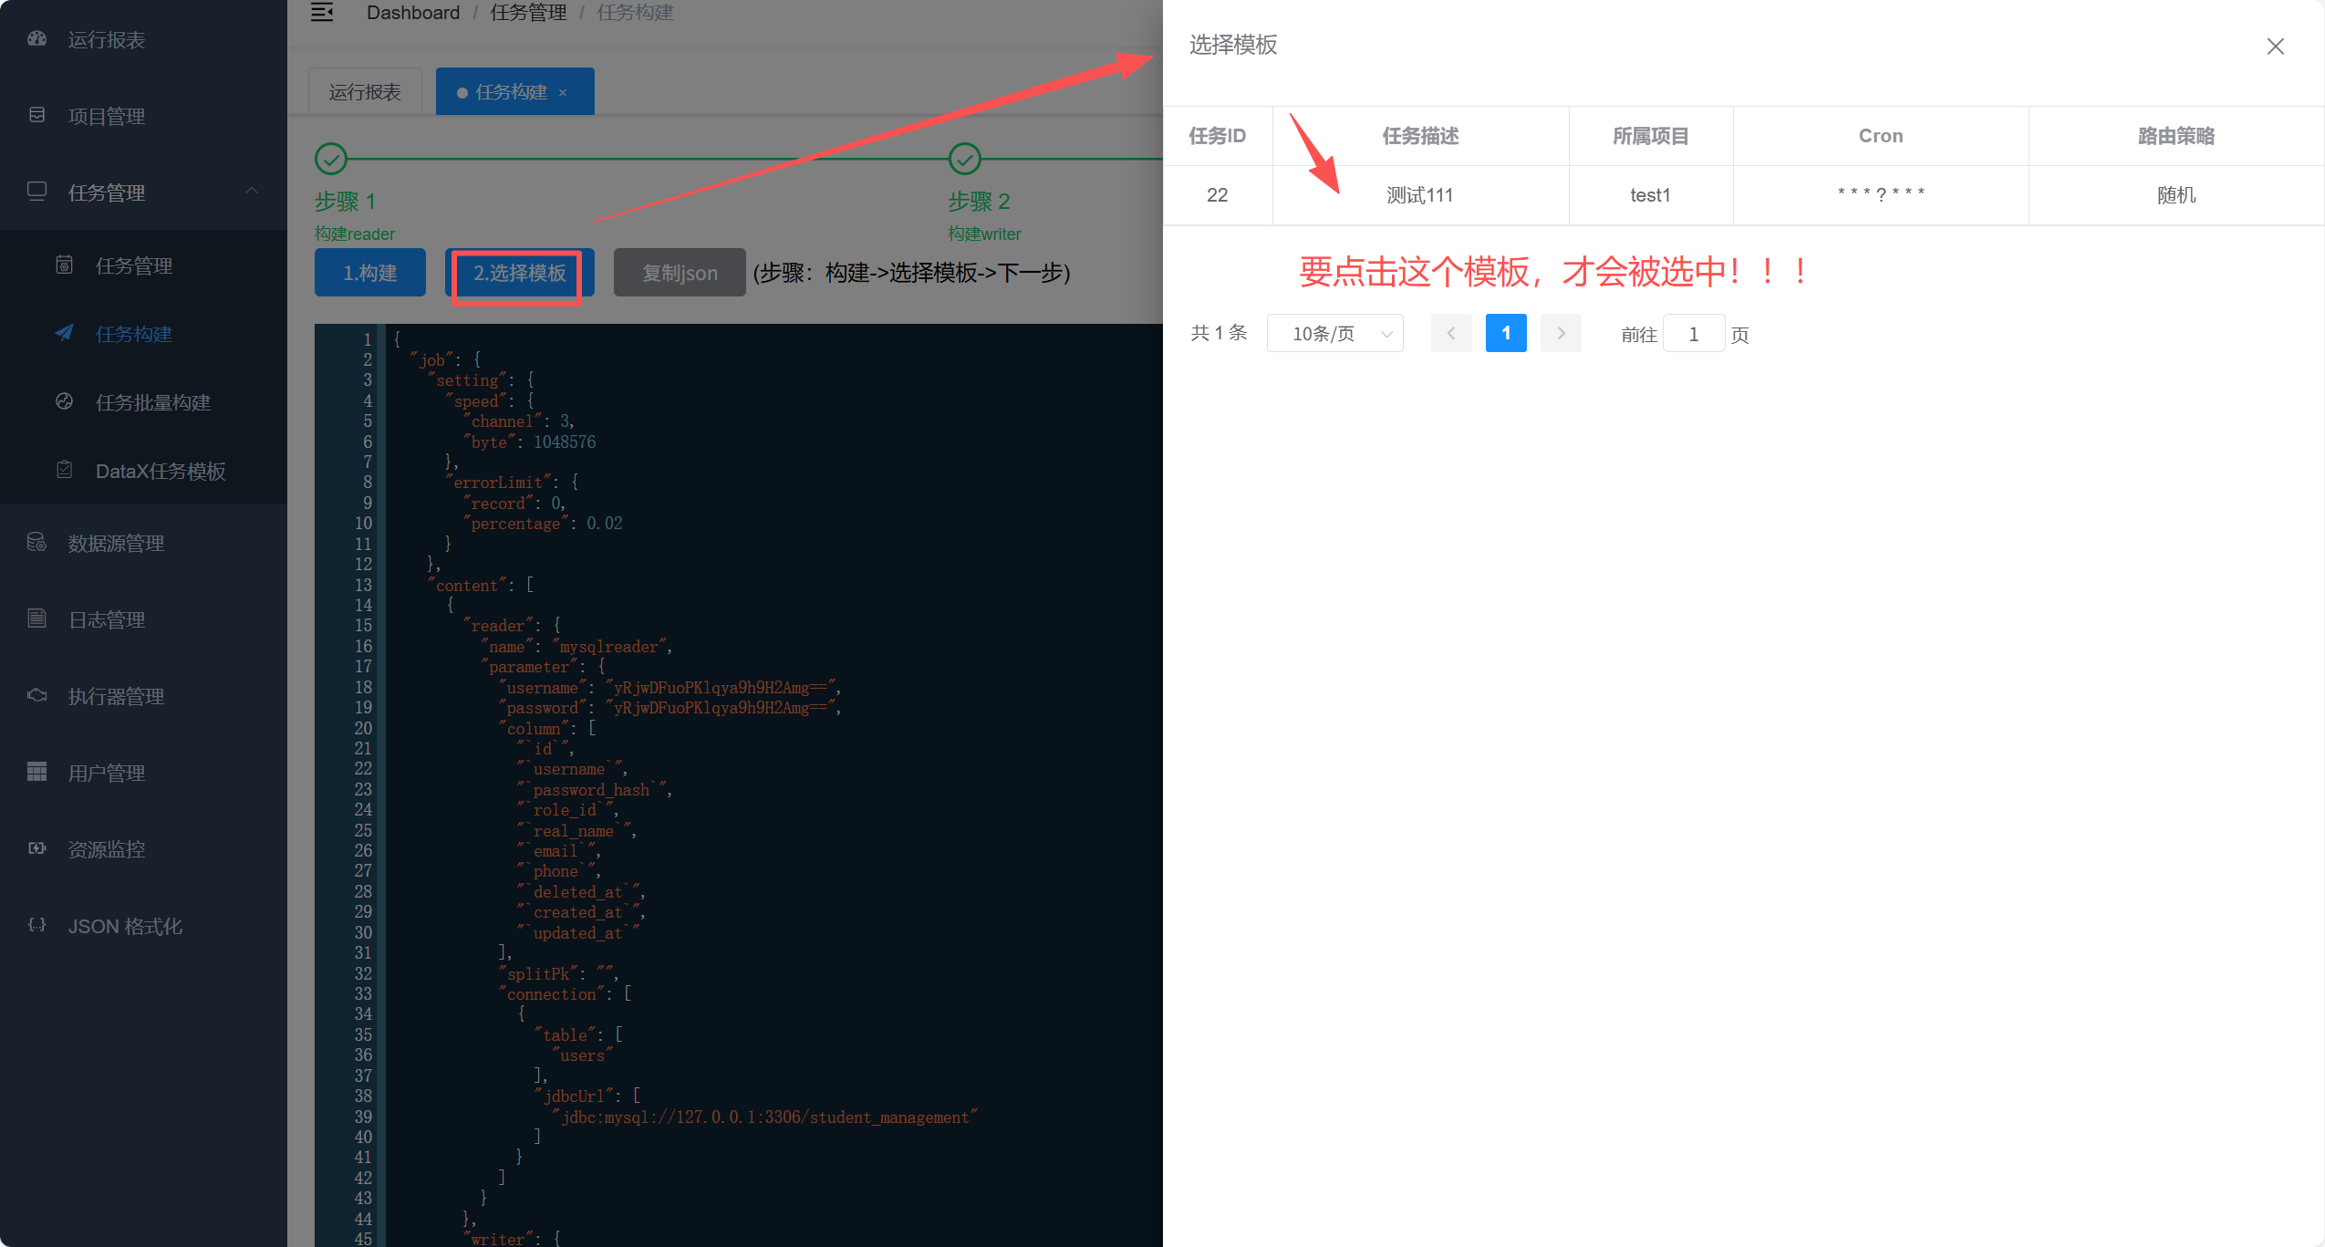Switch to the 运行报表 tab
This screenshot has height=1247, width=2325.
click(x=365, y=92)
